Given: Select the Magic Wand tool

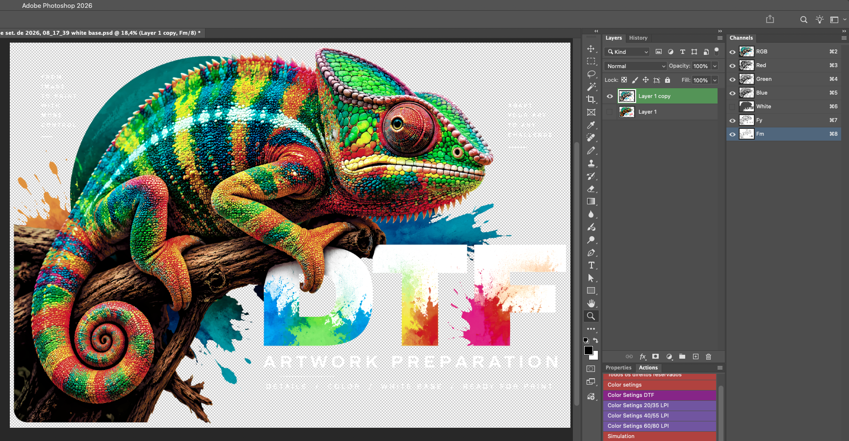Looking at the screenshot, I should click(591, 87).
